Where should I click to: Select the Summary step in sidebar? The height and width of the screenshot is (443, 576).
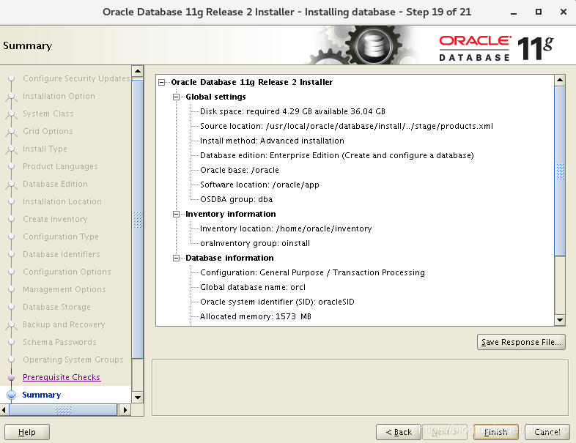pyautogui.click(x=42, y=395)
